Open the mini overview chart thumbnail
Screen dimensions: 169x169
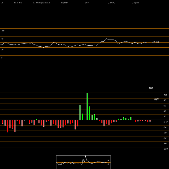(83, 162)
